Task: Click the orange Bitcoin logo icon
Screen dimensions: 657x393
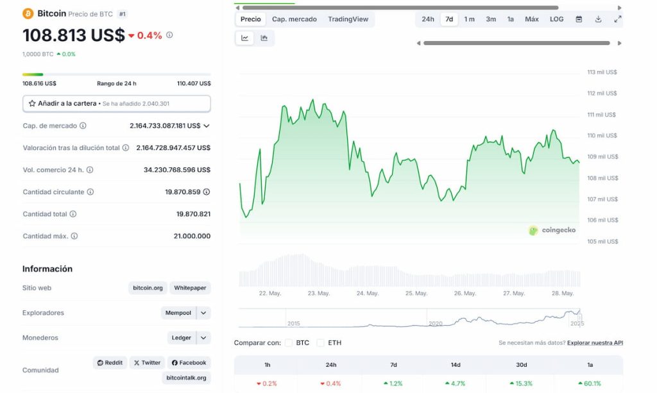Action: (x=28, y=14)
